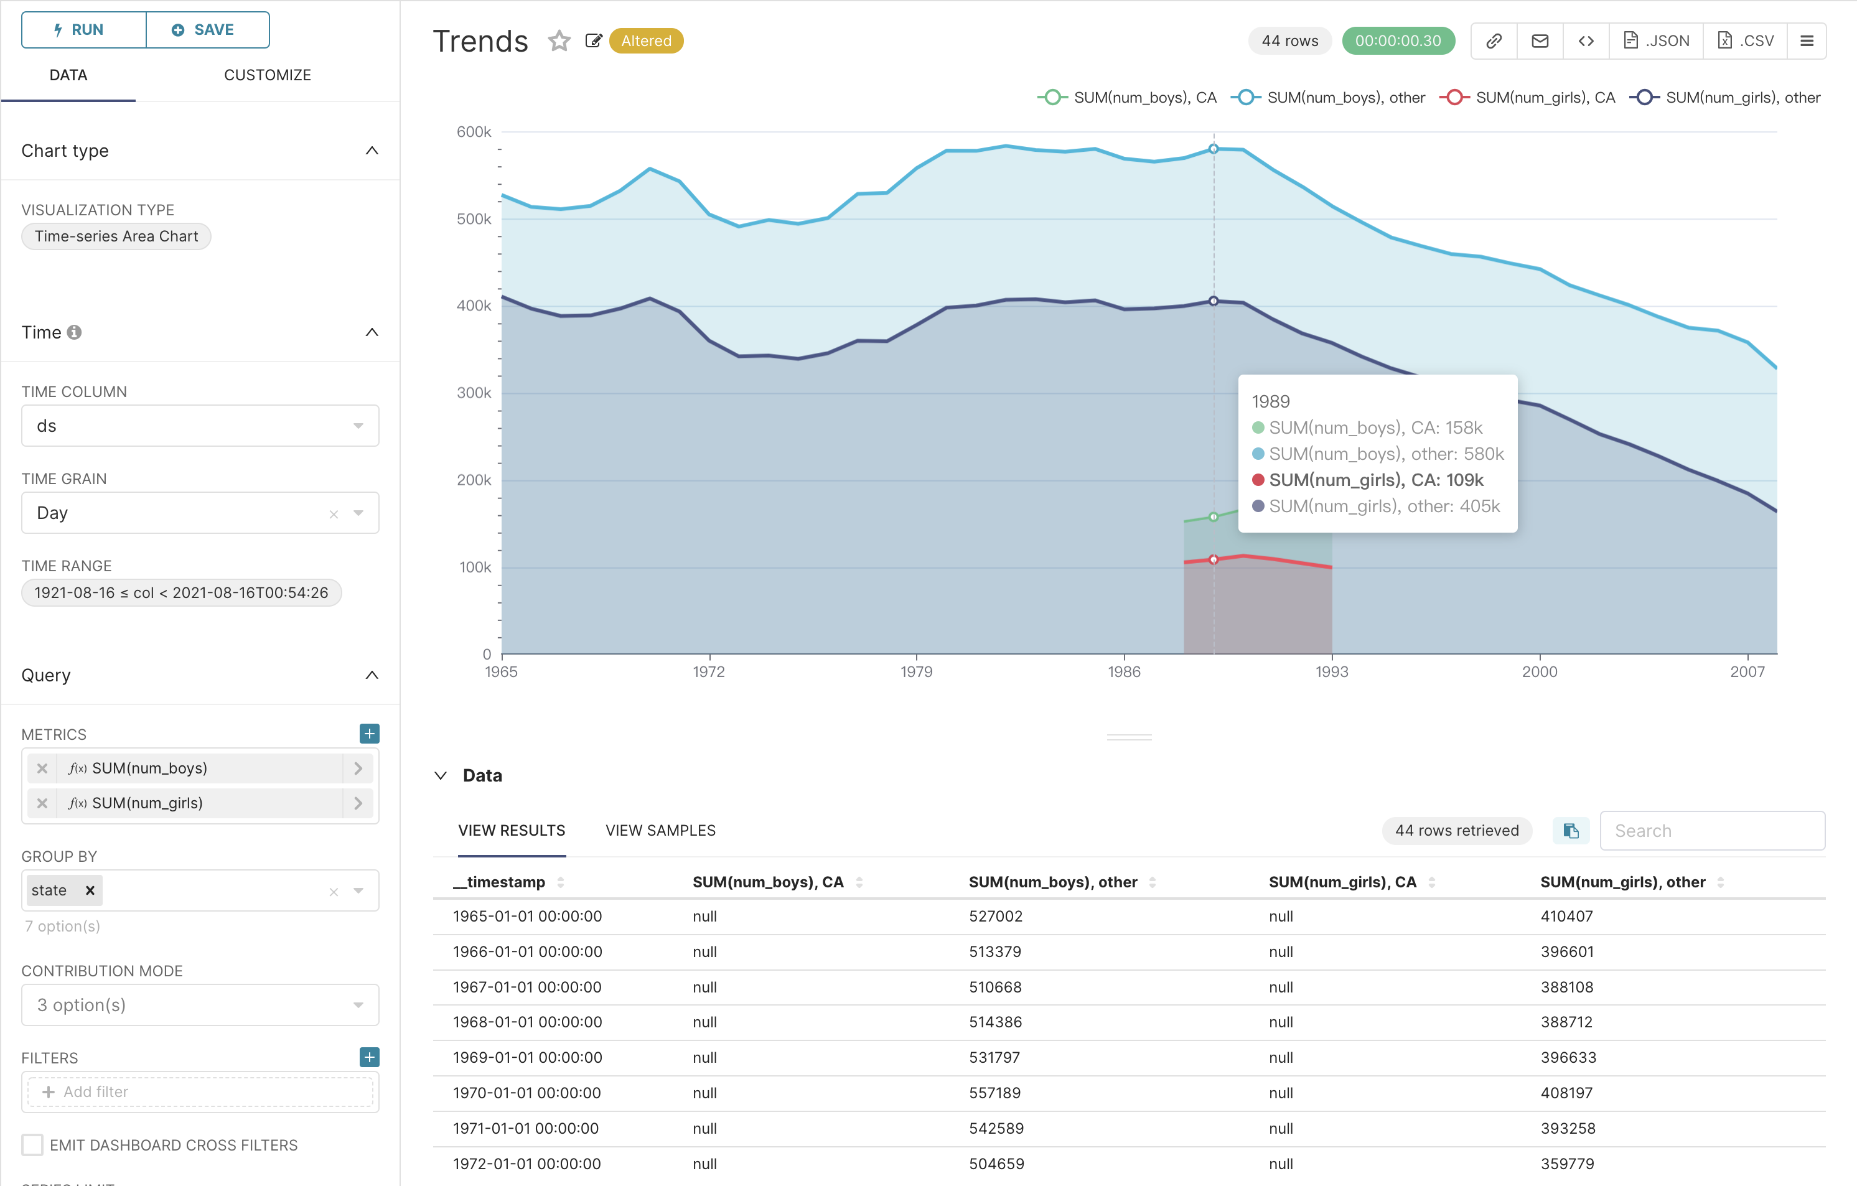Open the Time Grain dropdown
1857x1186 pixels.
point(358,512)
